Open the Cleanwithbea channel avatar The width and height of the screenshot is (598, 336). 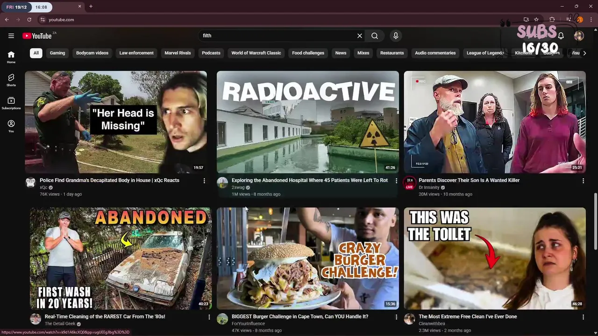409,319
